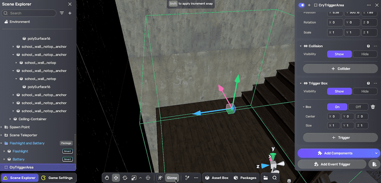Click the plus icon beside Scene Explorer search
This screenshot has height=183, width=381.
70,13
